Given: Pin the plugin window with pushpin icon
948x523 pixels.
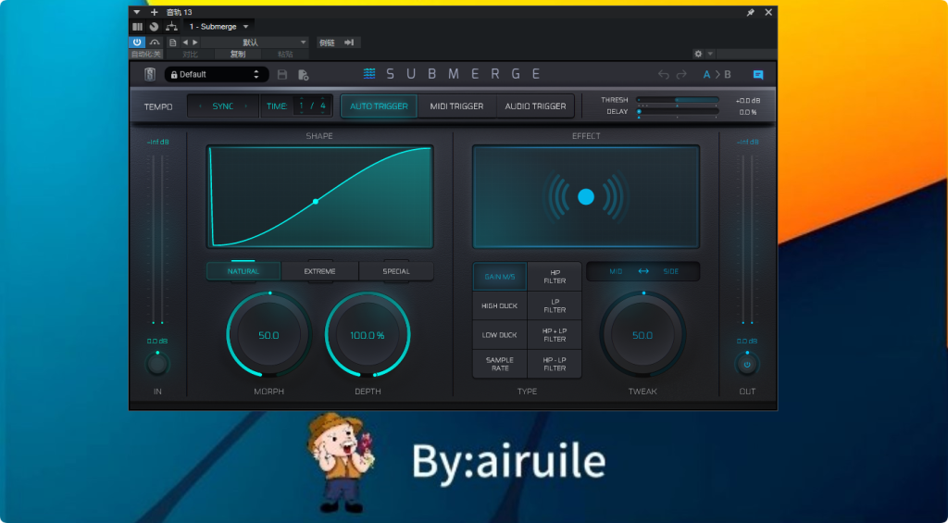Looking at the screenshot, I should point(750,12).
